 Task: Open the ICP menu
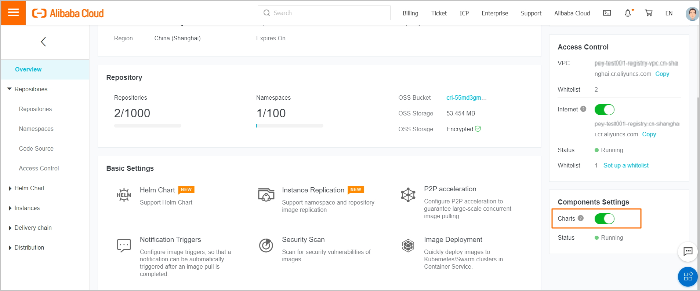tap(464, 13)
